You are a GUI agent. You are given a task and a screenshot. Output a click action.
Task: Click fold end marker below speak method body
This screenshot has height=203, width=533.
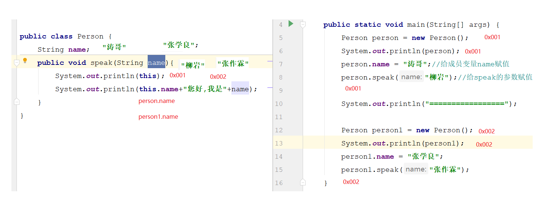(17, 101)
